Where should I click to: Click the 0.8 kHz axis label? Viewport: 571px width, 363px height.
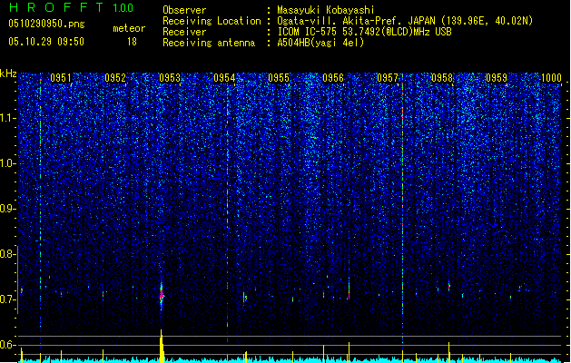[7, 254]
